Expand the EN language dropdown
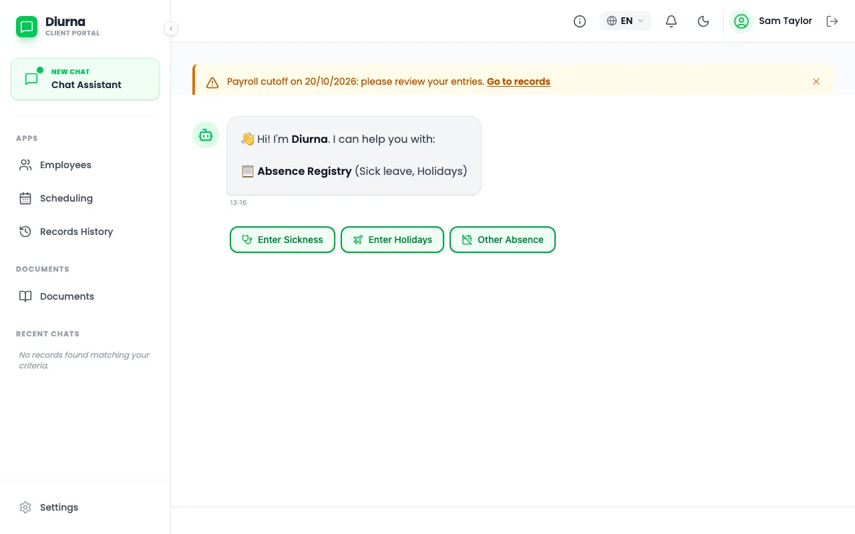 [625, 21]
